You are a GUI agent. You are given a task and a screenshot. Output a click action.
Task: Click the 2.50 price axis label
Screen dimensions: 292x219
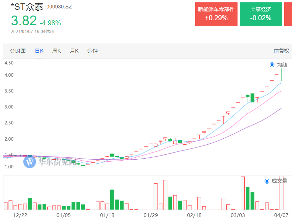coord(9,123)
